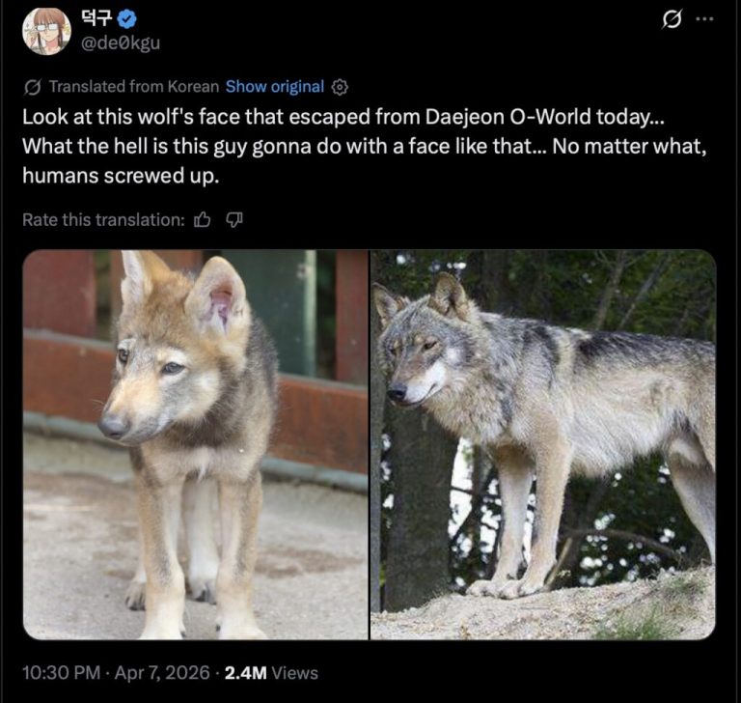Rate the translation with thumbs down
The height and width of the screenshot is (703, 741).
pos(233,220)
